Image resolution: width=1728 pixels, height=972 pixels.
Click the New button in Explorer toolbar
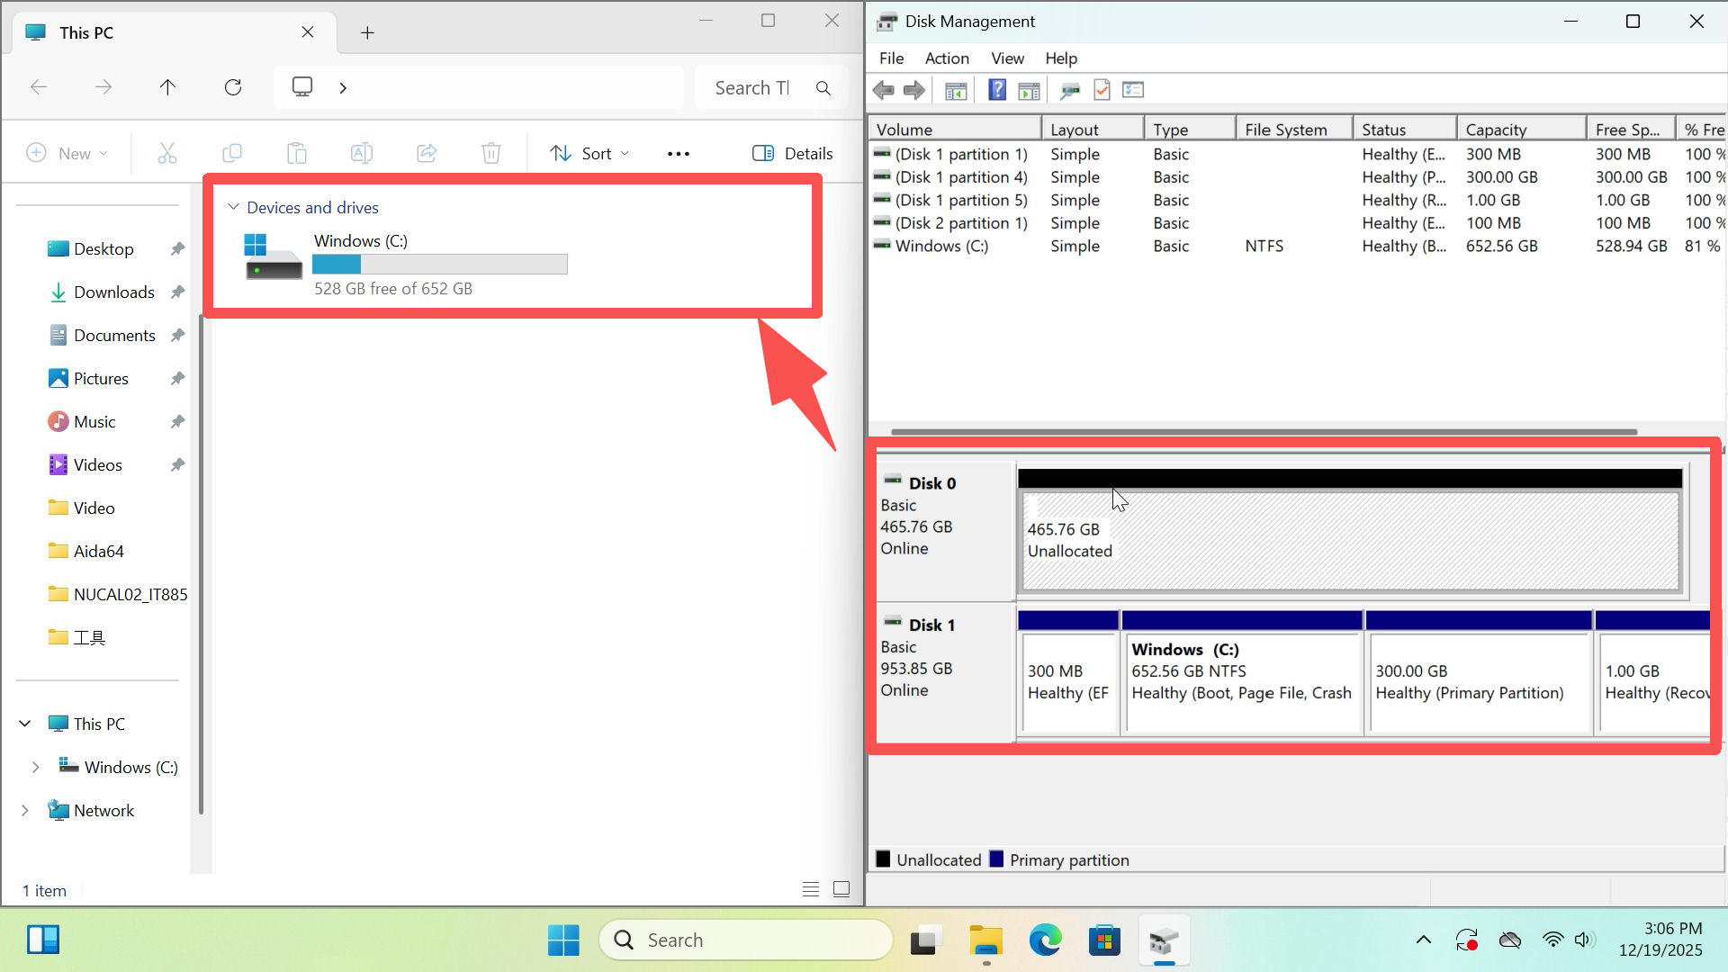click(x=67, y=153)
